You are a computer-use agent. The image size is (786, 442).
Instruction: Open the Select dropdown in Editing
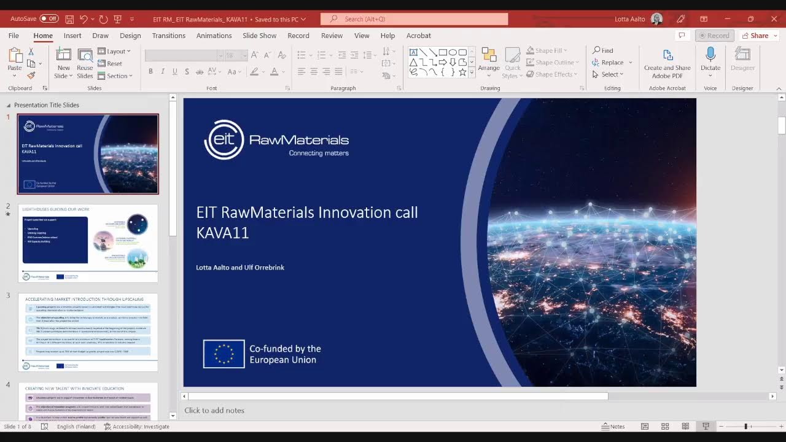point(609,74)
